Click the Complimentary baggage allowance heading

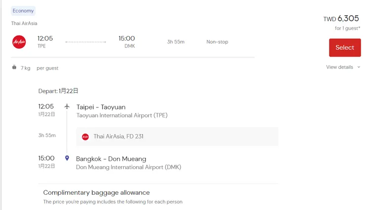click(96, 192)
